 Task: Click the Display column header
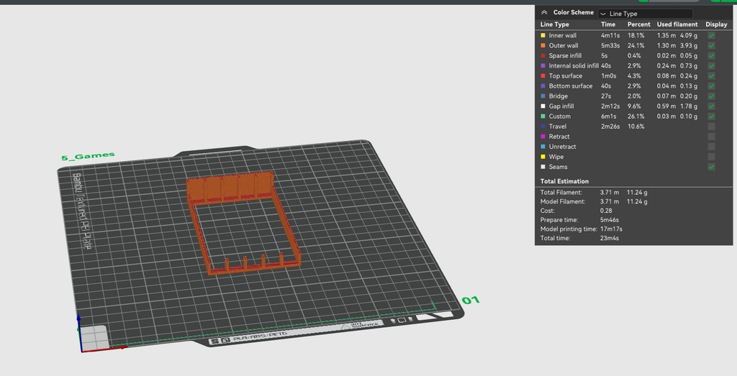[716, 24]
